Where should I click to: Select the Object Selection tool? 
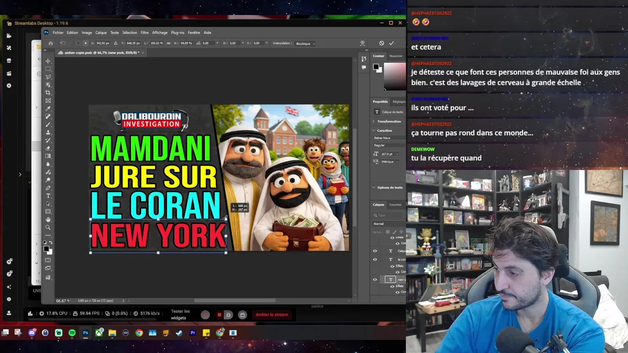pos(48,85)
